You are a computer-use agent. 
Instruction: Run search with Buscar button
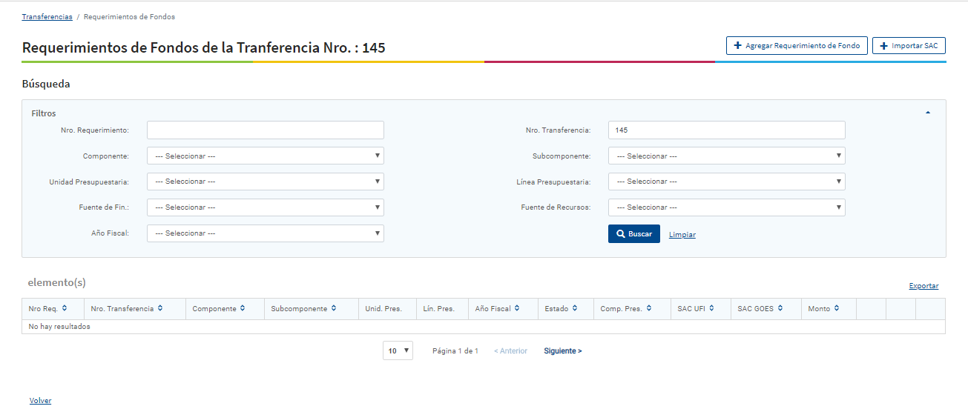click(633, 234)
